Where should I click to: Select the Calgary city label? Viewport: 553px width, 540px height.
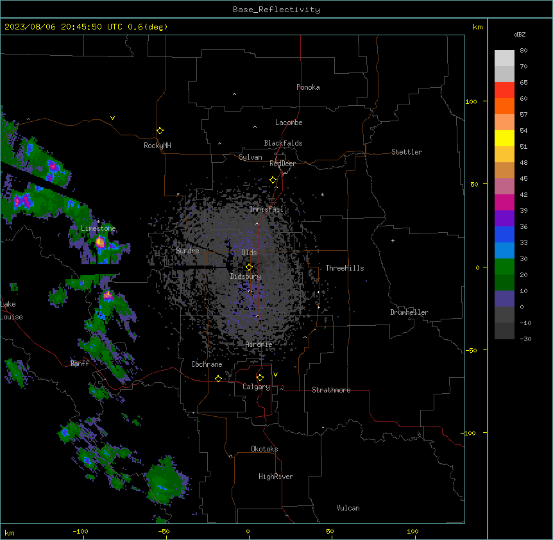point(256,387)
